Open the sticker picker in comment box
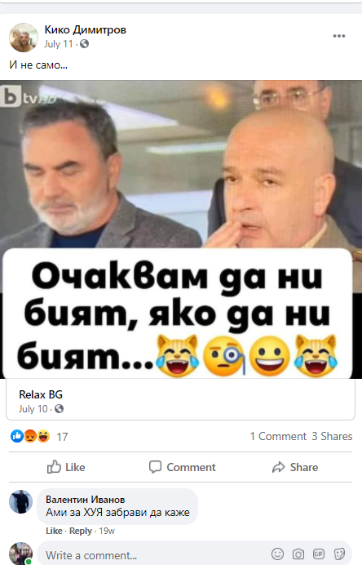 (x=339, y=554)
